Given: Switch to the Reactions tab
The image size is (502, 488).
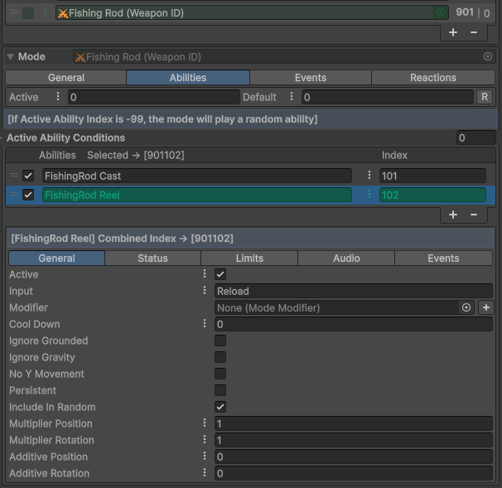Looking at the screenshot, I should (433, 77).
